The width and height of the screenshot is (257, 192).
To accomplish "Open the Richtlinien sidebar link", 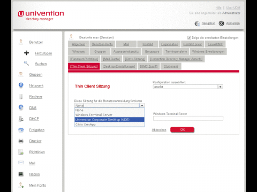I will click(37, 152).
